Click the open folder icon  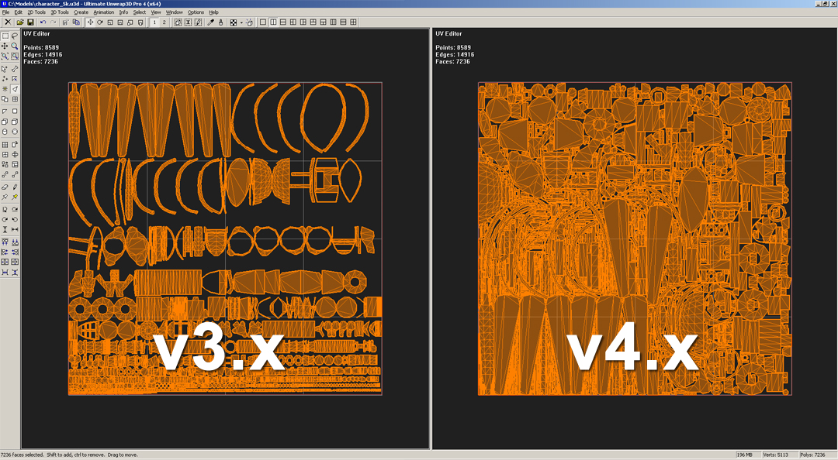[x=20, y=22]
